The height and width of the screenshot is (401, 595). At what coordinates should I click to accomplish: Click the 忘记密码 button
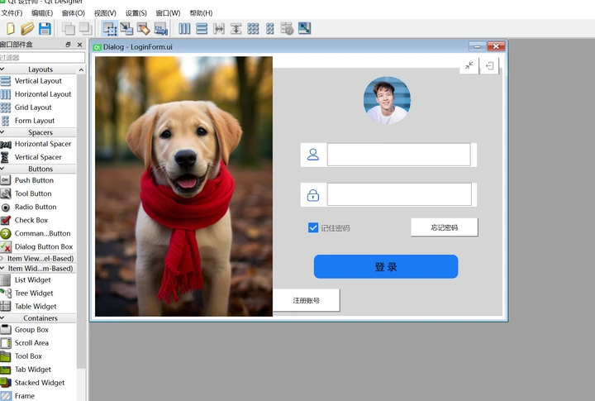coord(444,227)
